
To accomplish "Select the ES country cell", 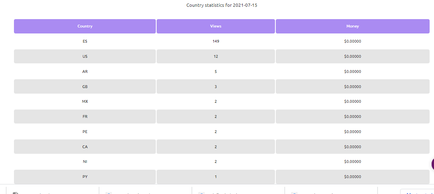I will (85, 41).
